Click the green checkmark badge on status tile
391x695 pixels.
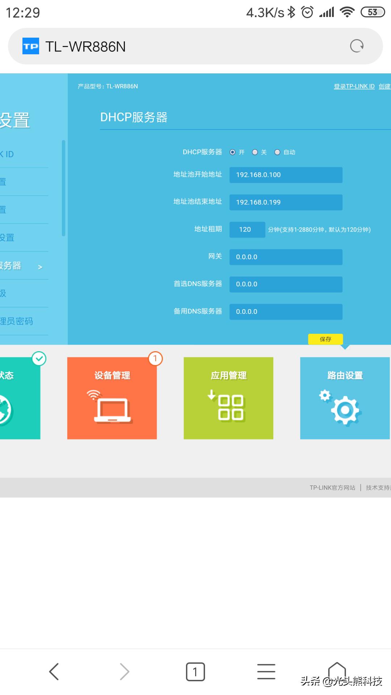(x=39, y=358)
